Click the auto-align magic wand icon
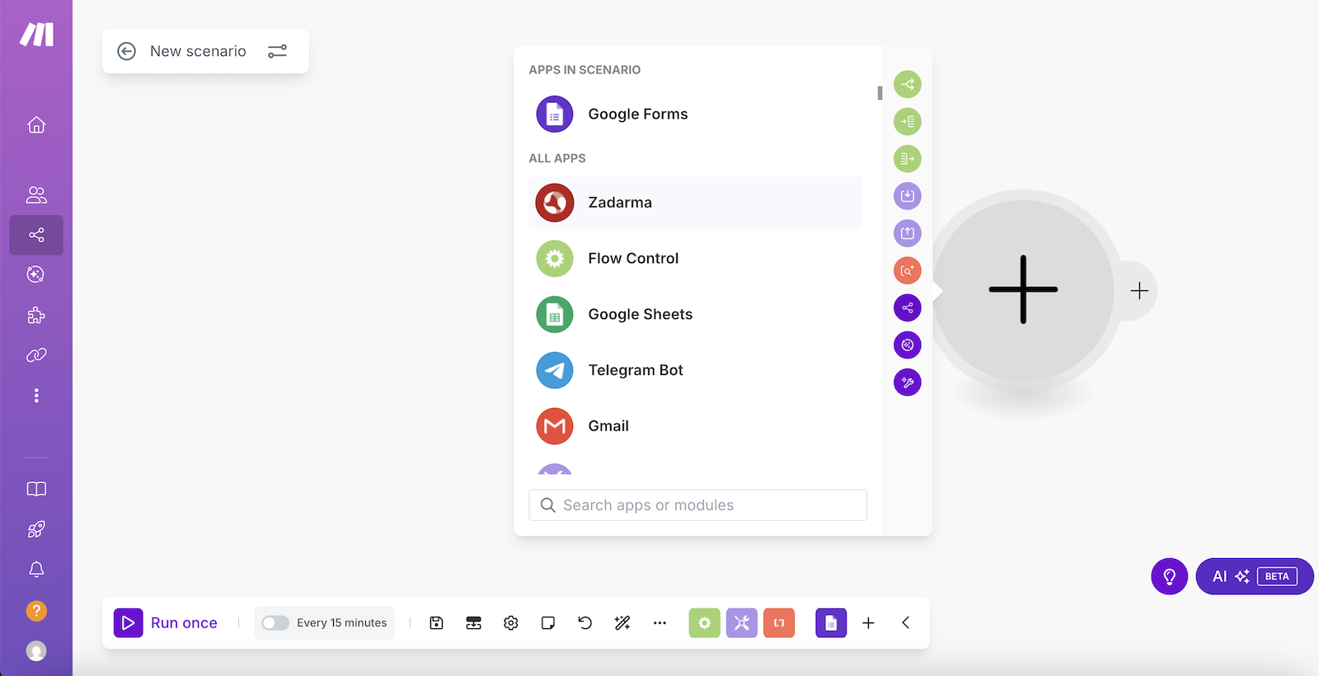Image resolution: width=1319 pixels, height=676 pixels. coord(622,623)
